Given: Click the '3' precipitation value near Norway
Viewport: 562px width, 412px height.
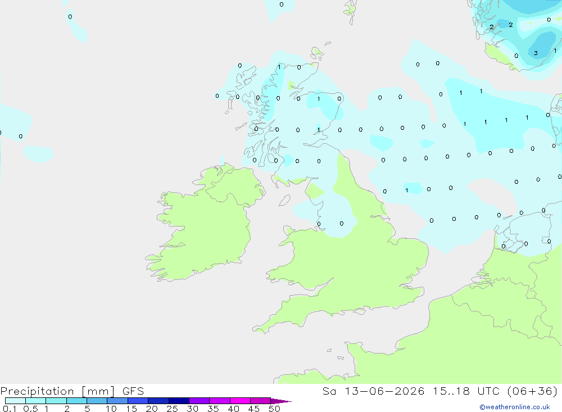Looking at the screenshot, I should click(536, 53).
